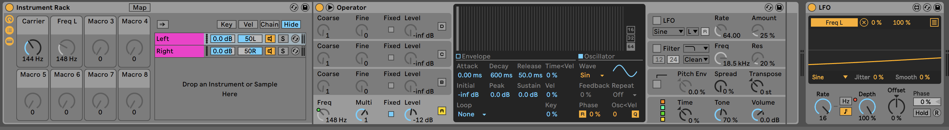Enable Fixed mode for oscillator C

391,58
